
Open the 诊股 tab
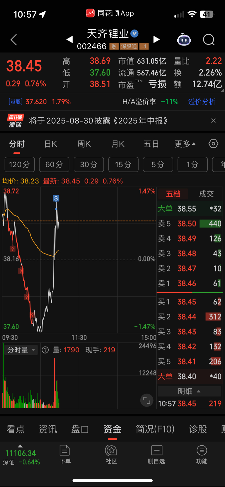coord(198,429)
